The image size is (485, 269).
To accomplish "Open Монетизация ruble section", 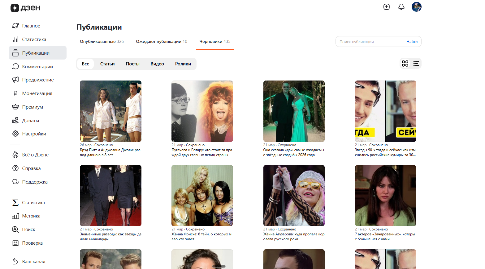I will (37, 93).
